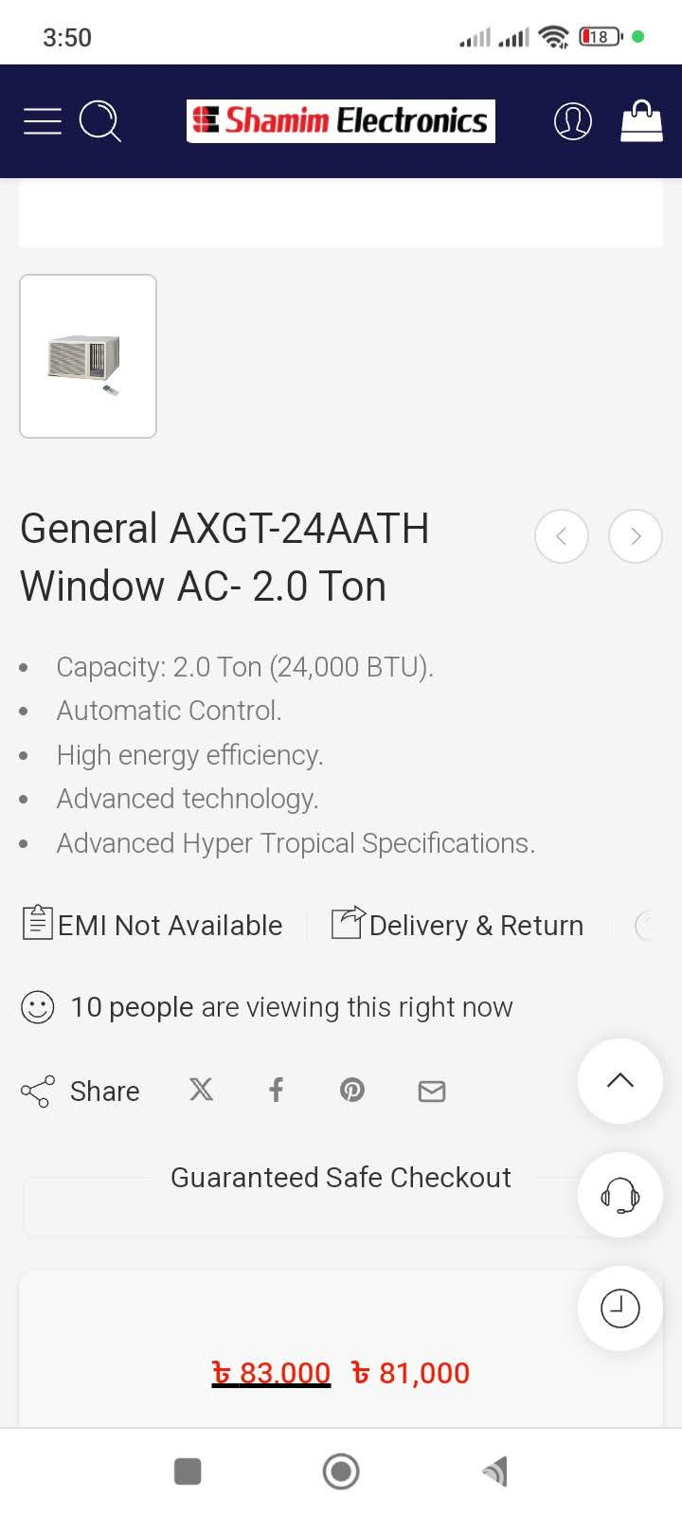Tap the search magnifier icon

click(99, 121)
